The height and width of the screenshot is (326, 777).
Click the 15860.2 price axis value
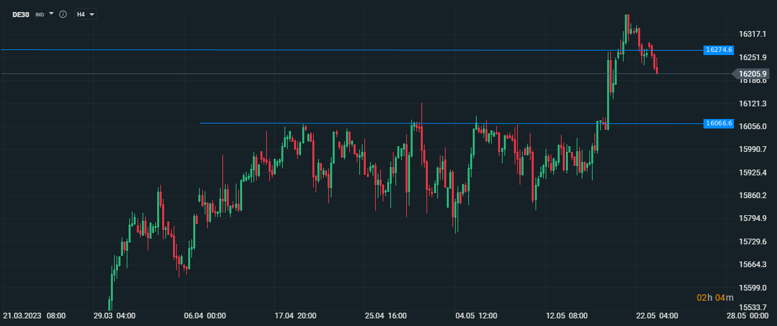tap(753, 196)
